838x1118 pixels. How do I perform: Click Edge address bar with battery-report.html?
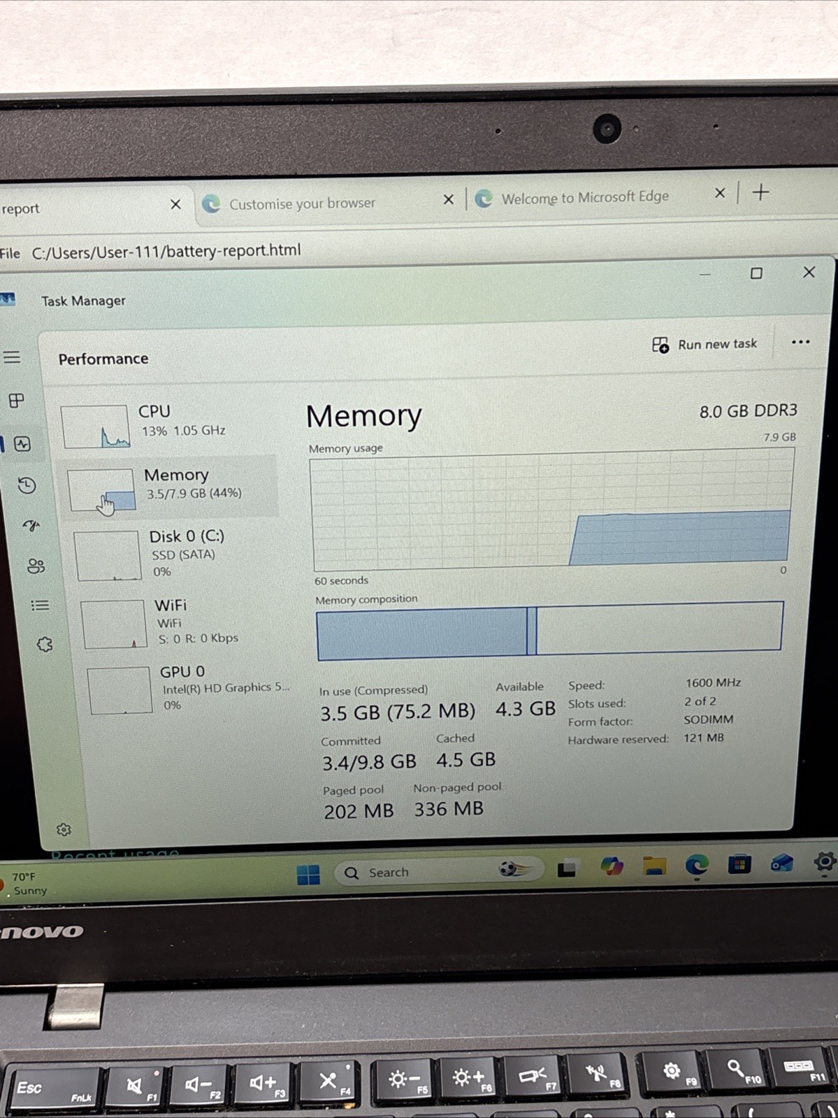pos(166,250)
